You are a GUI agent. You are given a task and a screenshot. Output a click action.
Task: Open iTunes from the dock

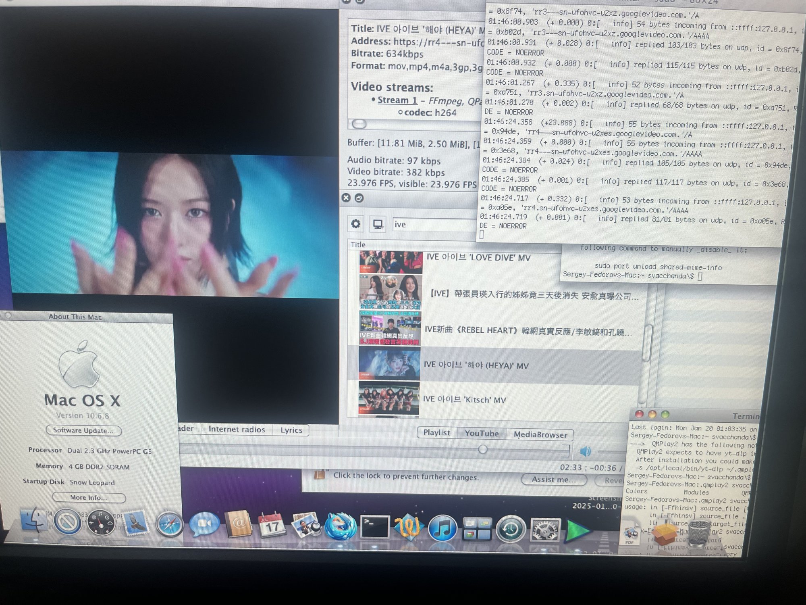point(442,528)
